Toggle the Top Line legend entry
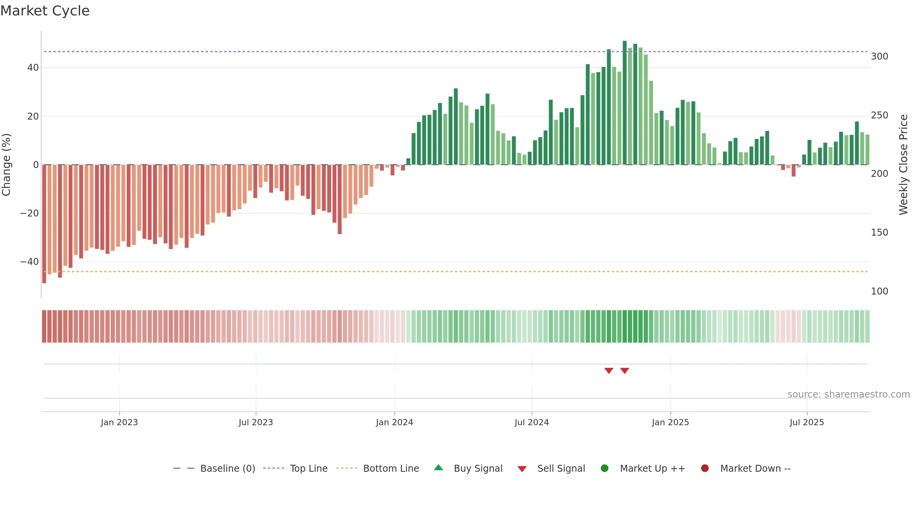Image resolution: width=923 pixels, height=519 pixels. (x=295, y=469)
